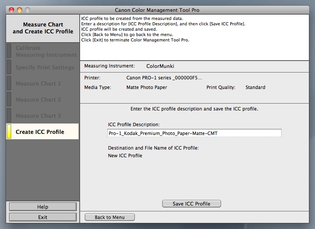Click yellow indicator beside Create ICC Profile
The width and height of the screenshot is (315, 229).
click(9, 132)
